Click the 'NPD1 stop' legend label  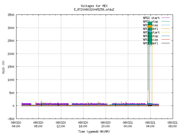[150, 36]
